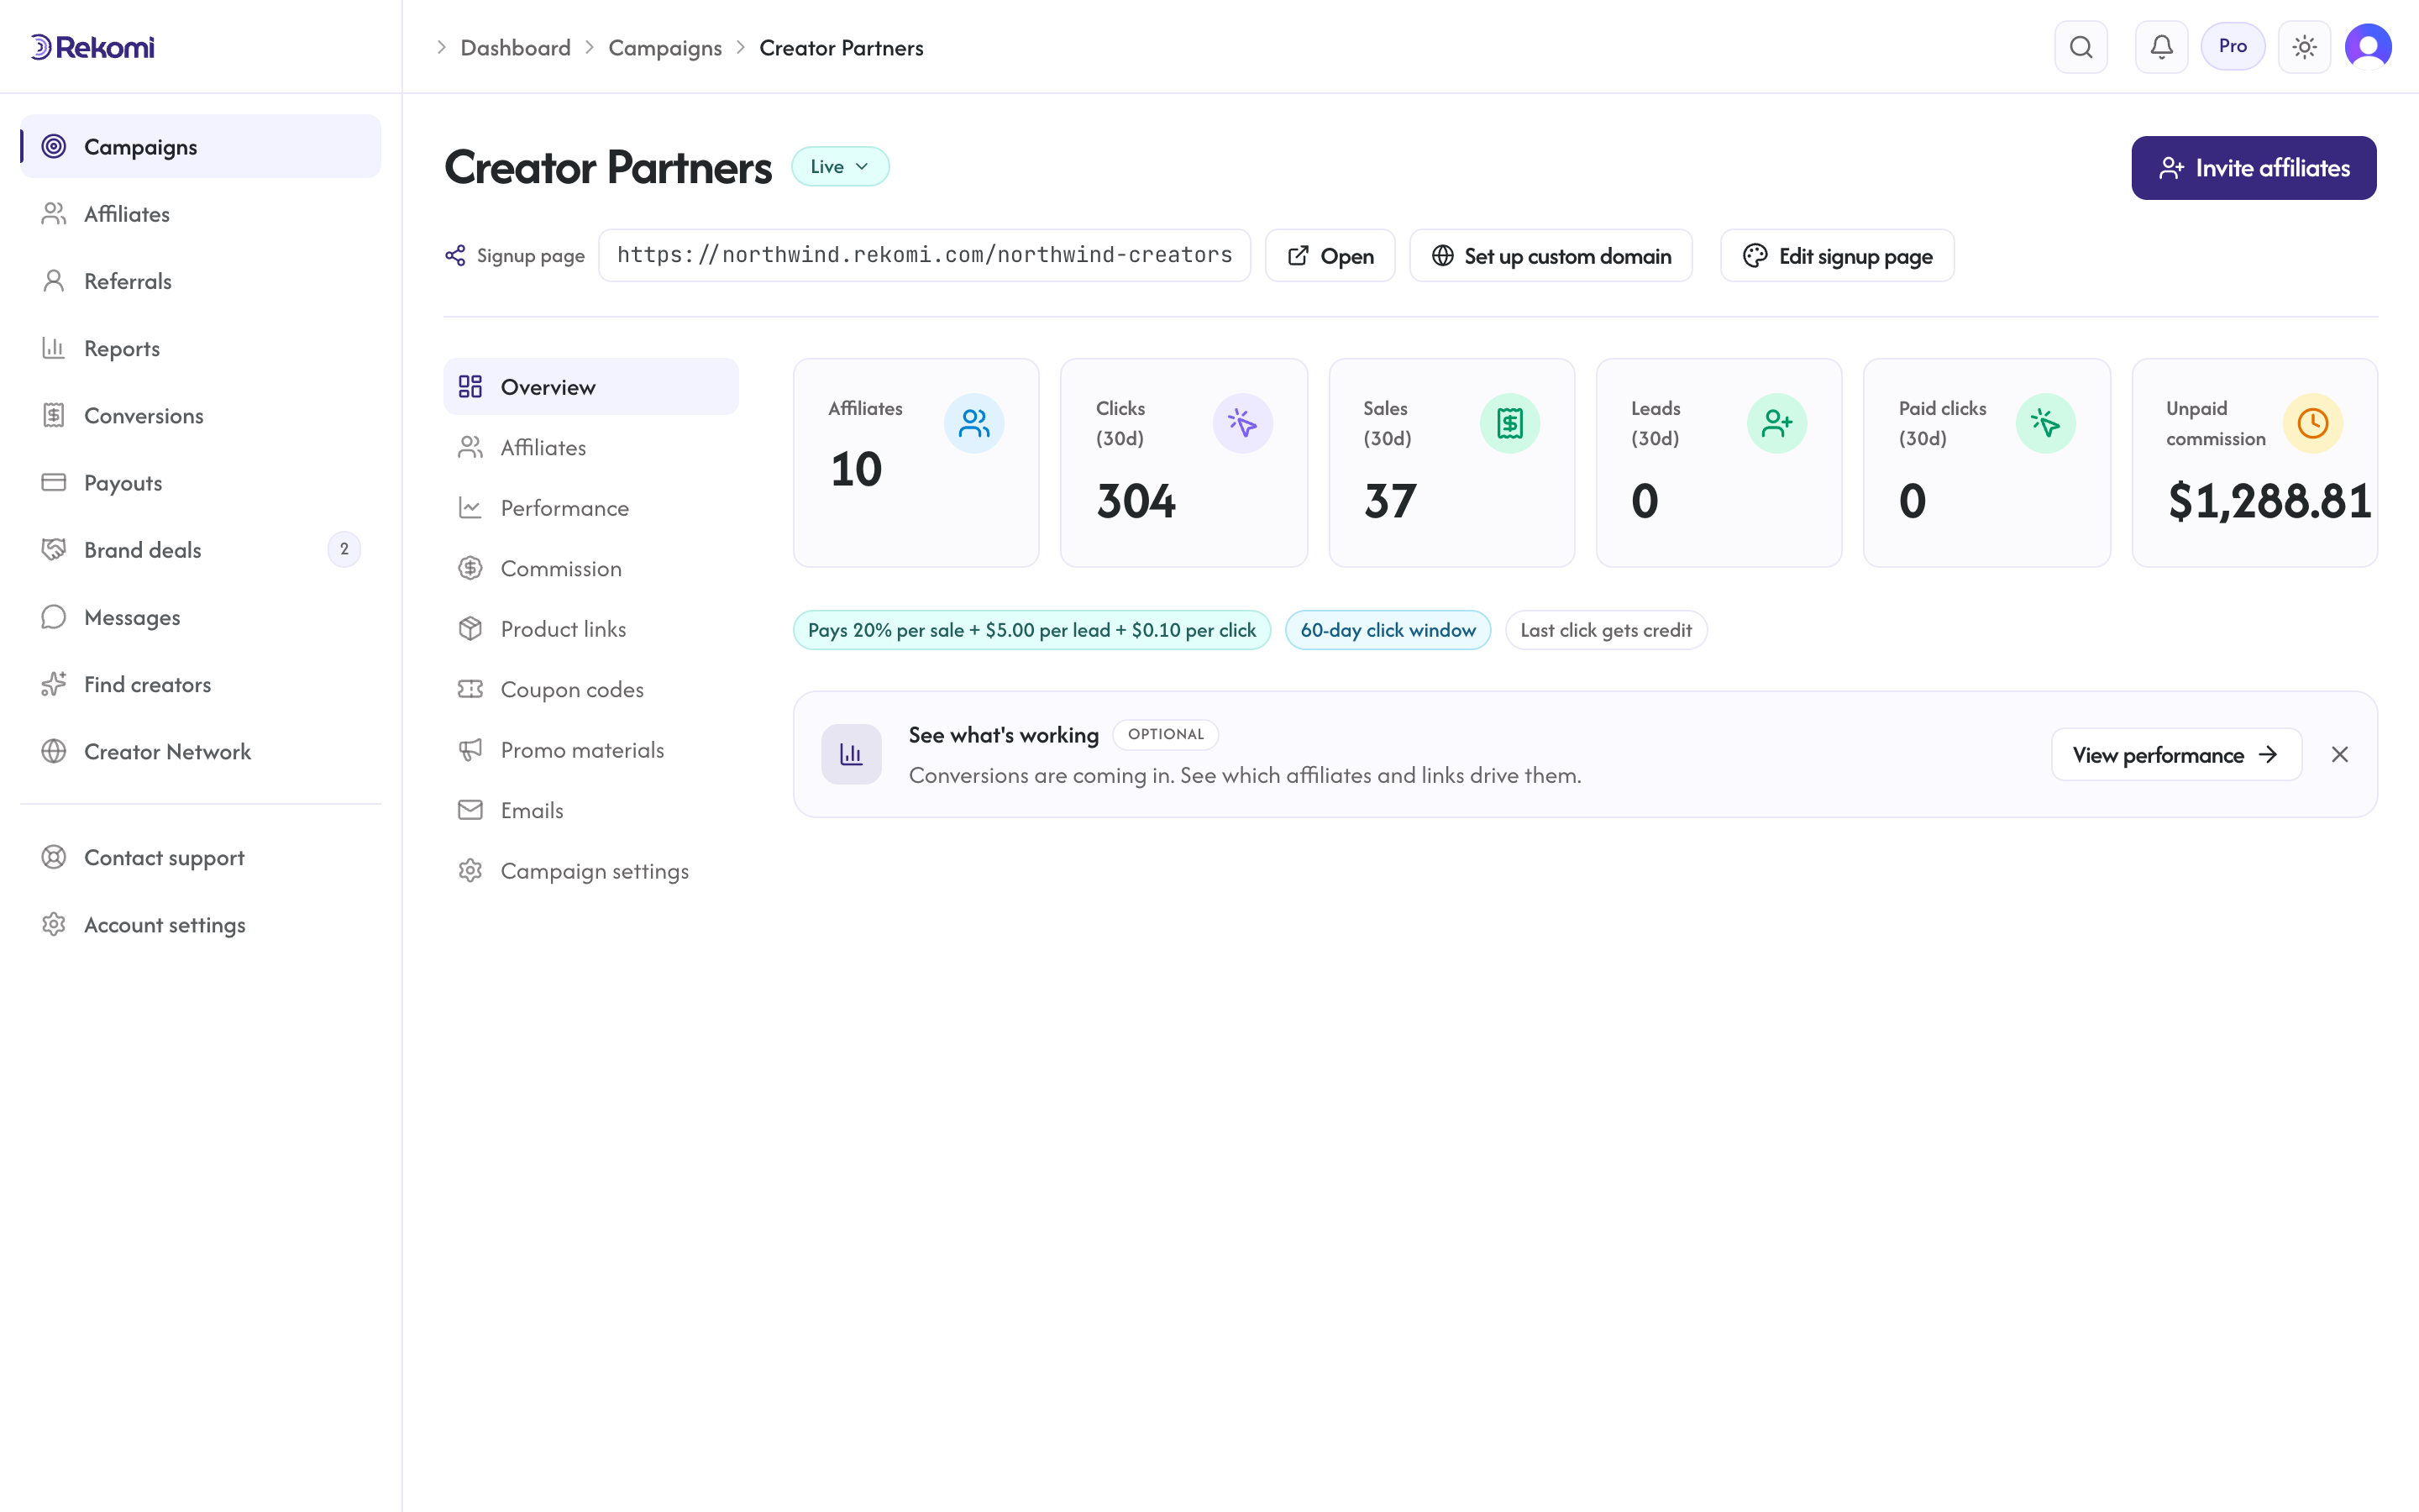Click the Signup page share icon
The height and width of the screenshot is (1512, 2419).
click(454, 256)
